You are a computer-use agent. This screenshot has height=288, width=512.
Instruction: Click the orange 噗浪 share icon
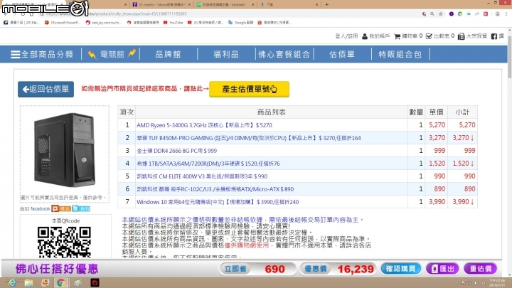coord(61,208)
